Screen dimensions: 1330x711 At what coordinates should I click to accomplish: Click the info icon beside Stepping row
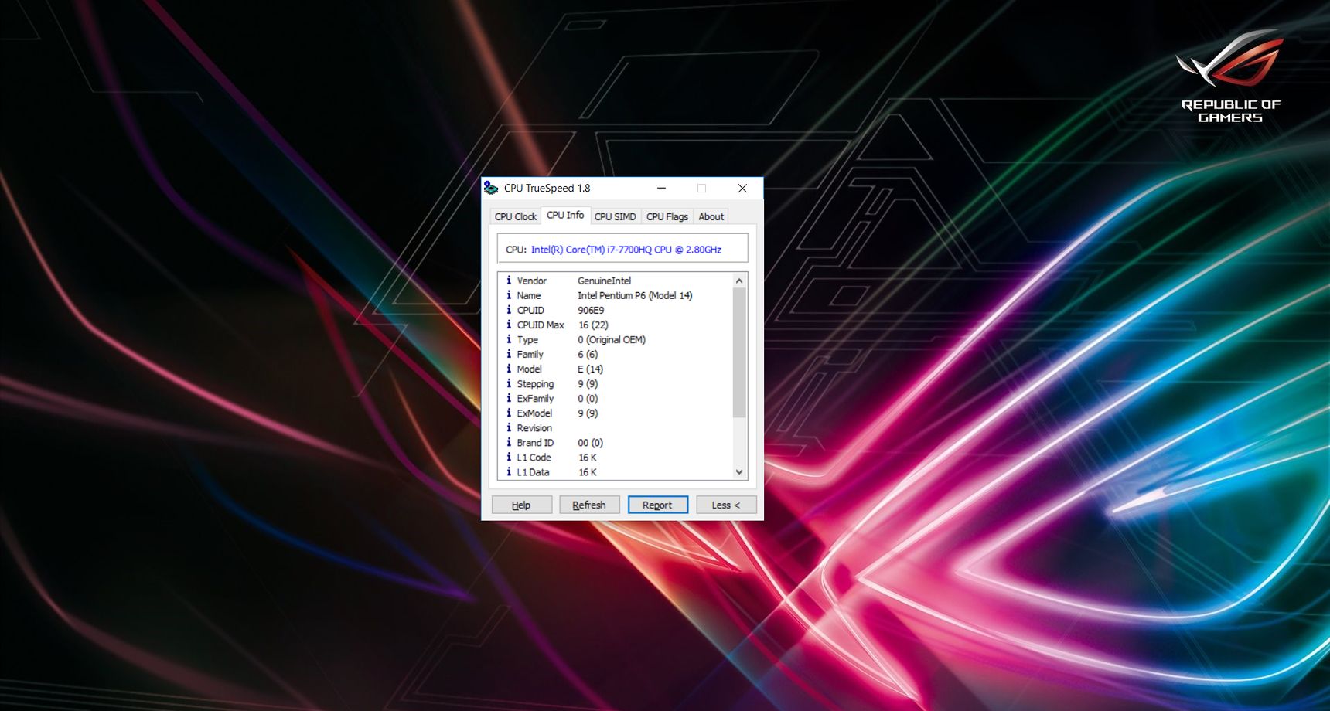point(509,383)
